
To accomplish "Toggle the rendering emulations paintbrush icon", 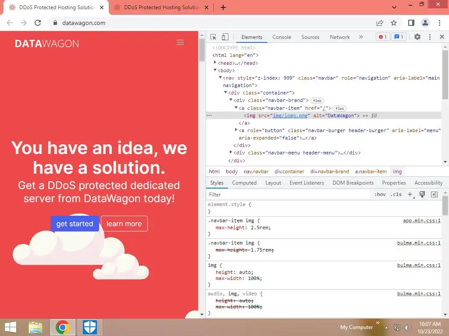I will (x=422, y=195).
